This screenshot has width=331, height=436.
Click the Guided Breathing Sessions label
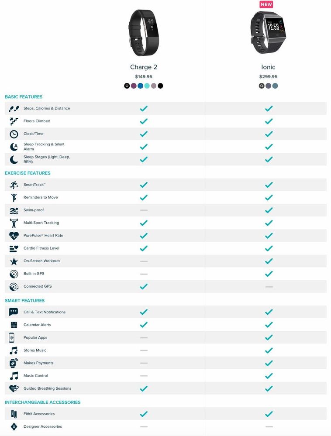(47, 388)
